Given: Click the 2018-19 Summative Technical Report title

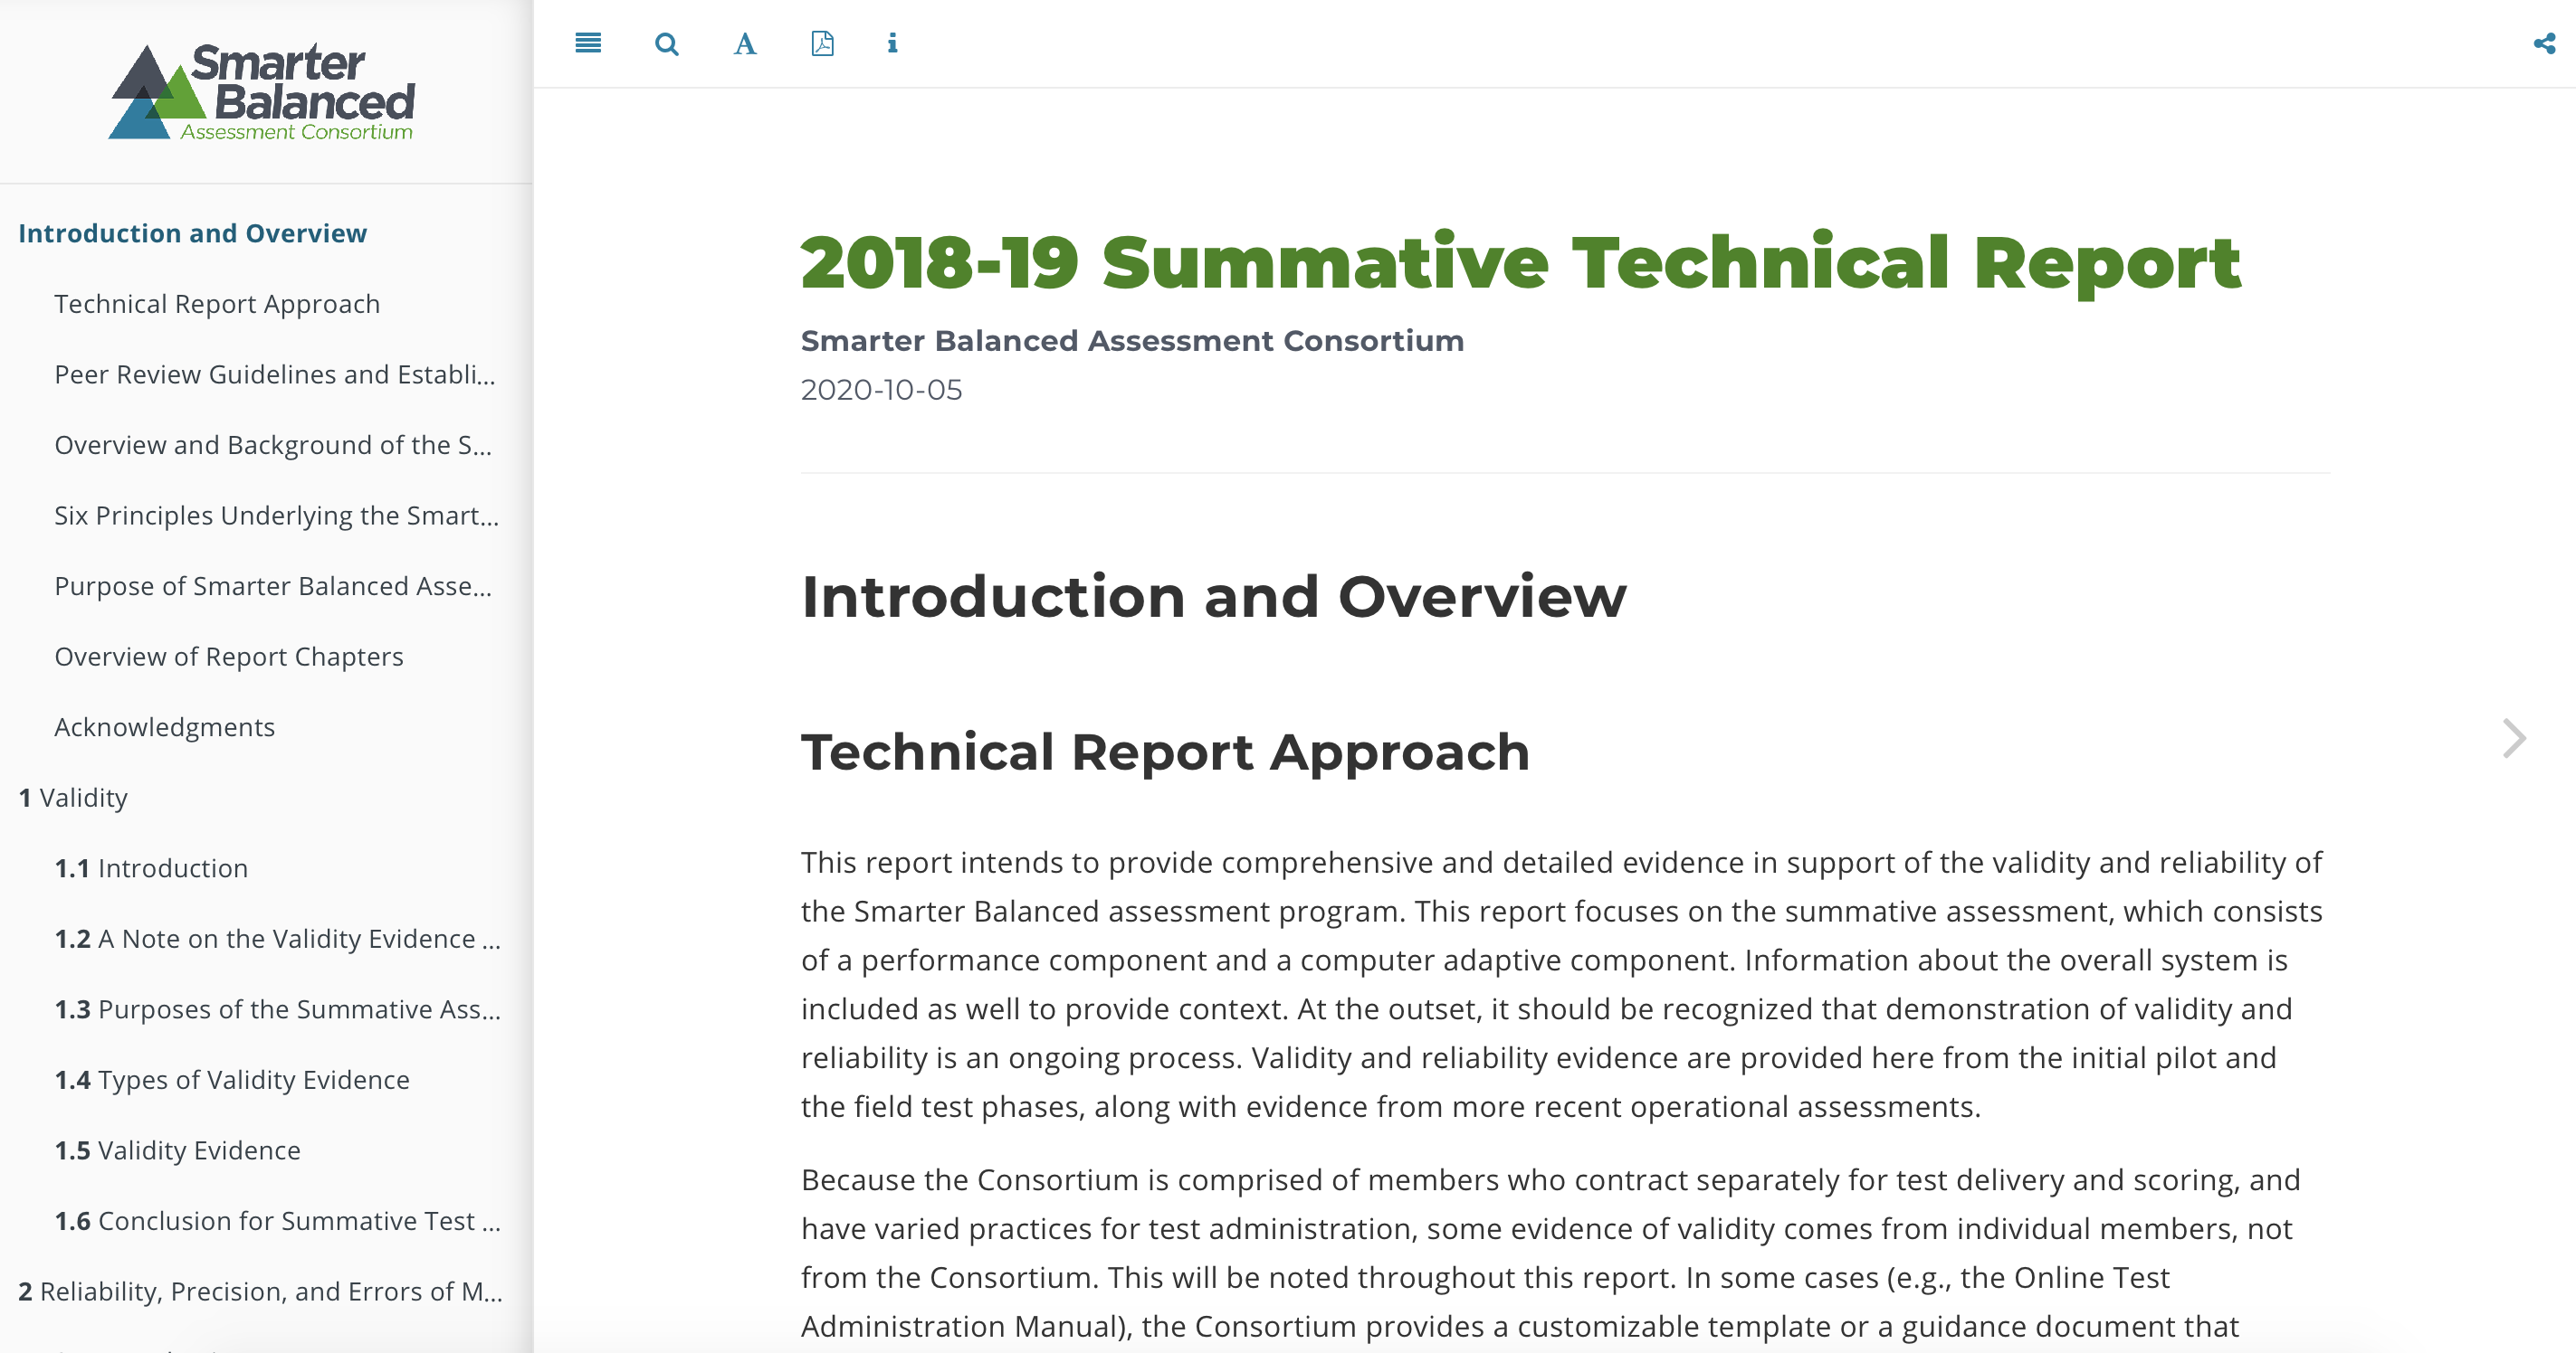Looking at the screenshot, I should pos(1520,263).
